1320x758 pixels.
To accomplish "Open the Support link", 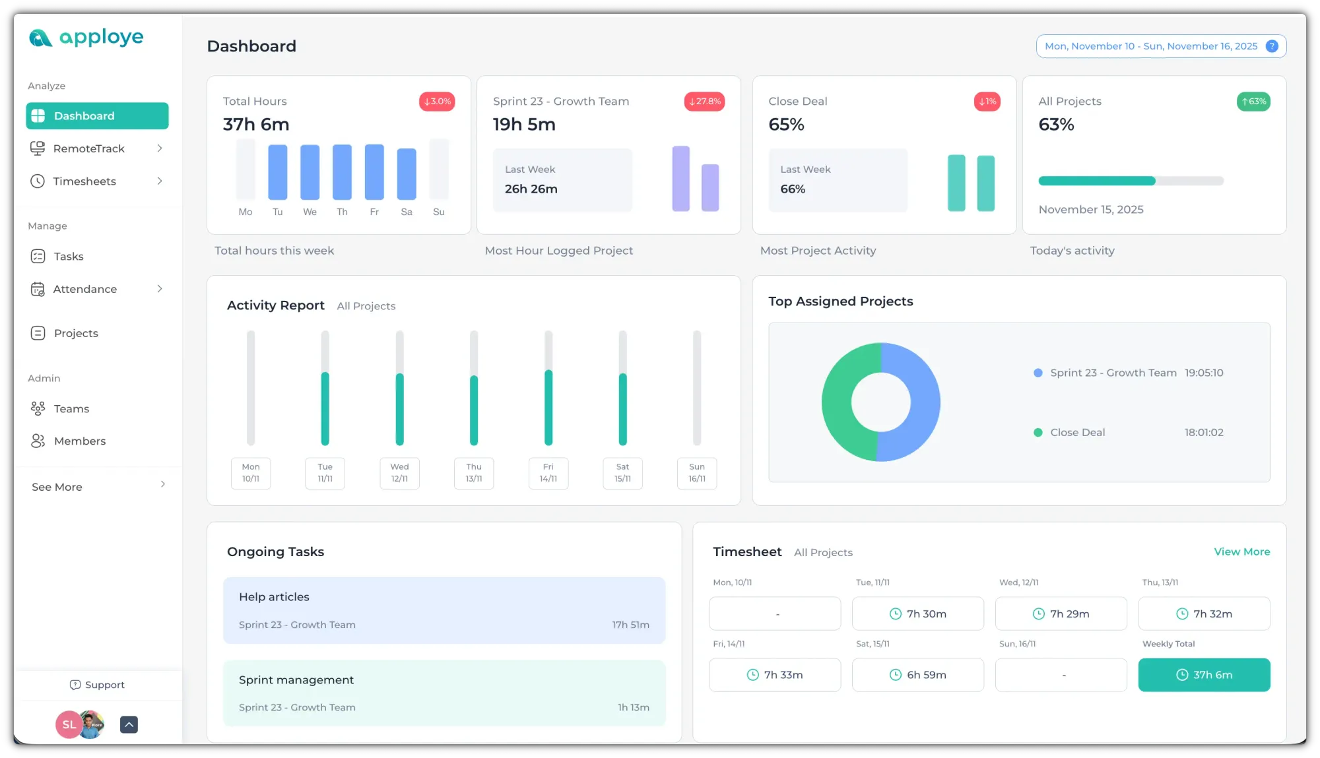I will click(97, 685).
